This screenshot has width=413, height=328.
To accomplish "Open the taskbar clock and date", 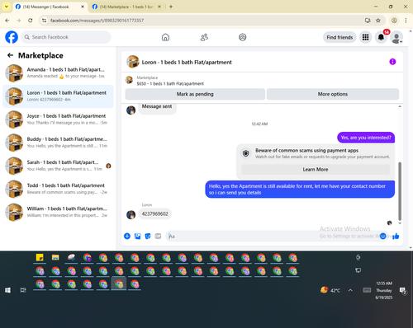I will coord(384,290).
